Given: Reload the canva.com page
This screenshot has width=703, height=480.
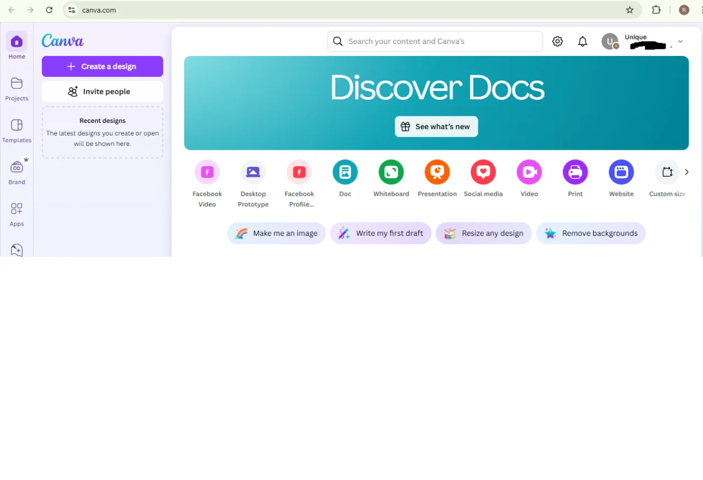Looking at the screenshot, I should tap(49, 10).
